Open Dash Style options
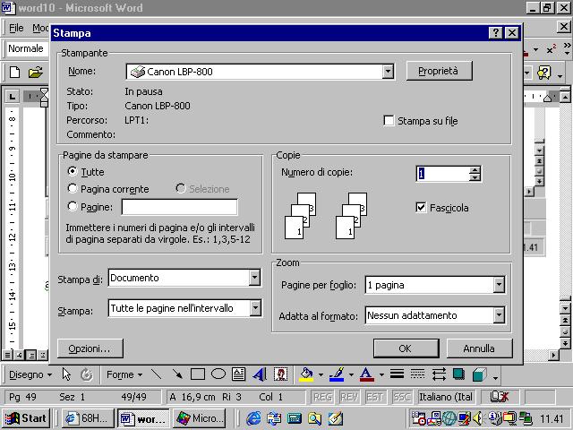The height and width of the screenshot is (430, 573). click(417, 374)
